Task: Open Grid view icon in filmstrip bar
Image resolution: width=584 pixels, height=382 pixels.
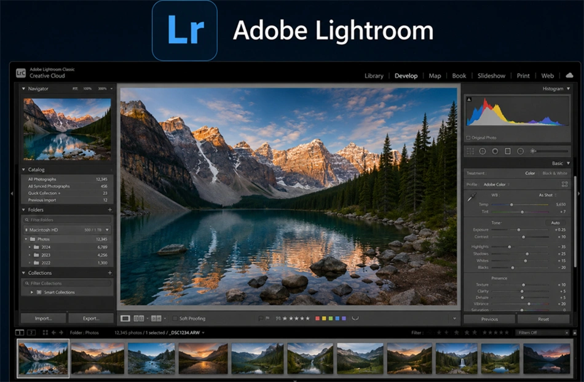Action: (x=45, y=332)
